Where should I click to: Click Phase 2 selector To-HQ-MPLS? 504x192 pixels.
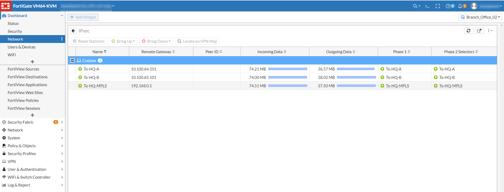tap(451, 86)
